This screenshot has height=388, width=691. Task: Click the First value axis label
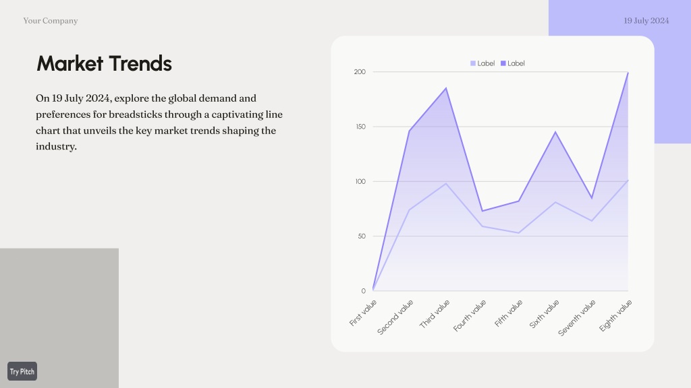click(363, 313)
